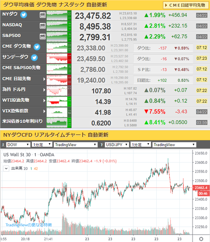
Task: Open the S&P500 mini chart thumbnail
Action: 59,37
